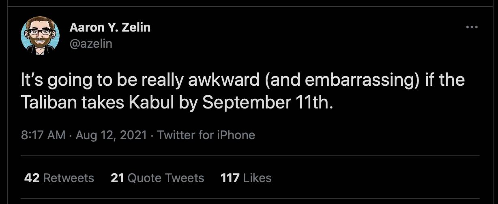
Task: View the 21 Quote Tweets list
Action: click(x=157, y=178)
